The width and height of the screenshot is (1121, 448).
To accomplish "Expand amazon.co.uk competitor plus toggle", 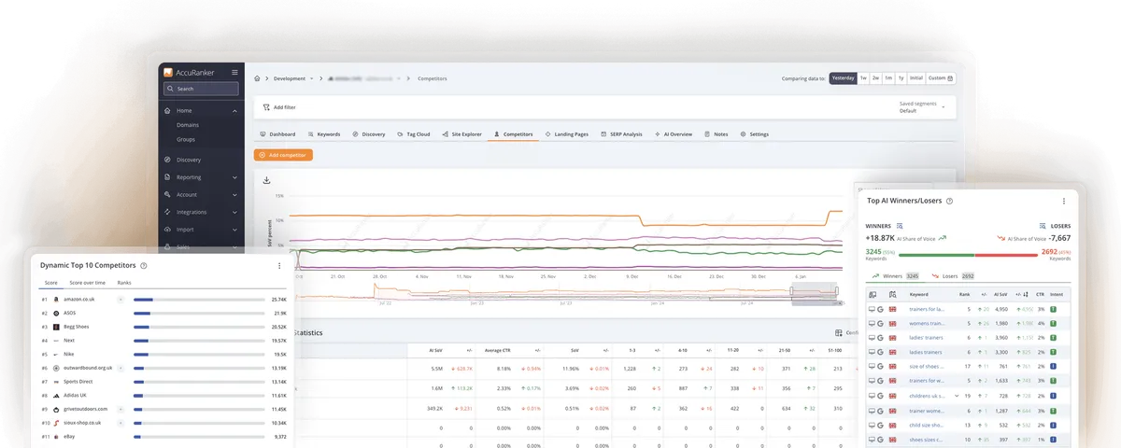I will (120, 300).
